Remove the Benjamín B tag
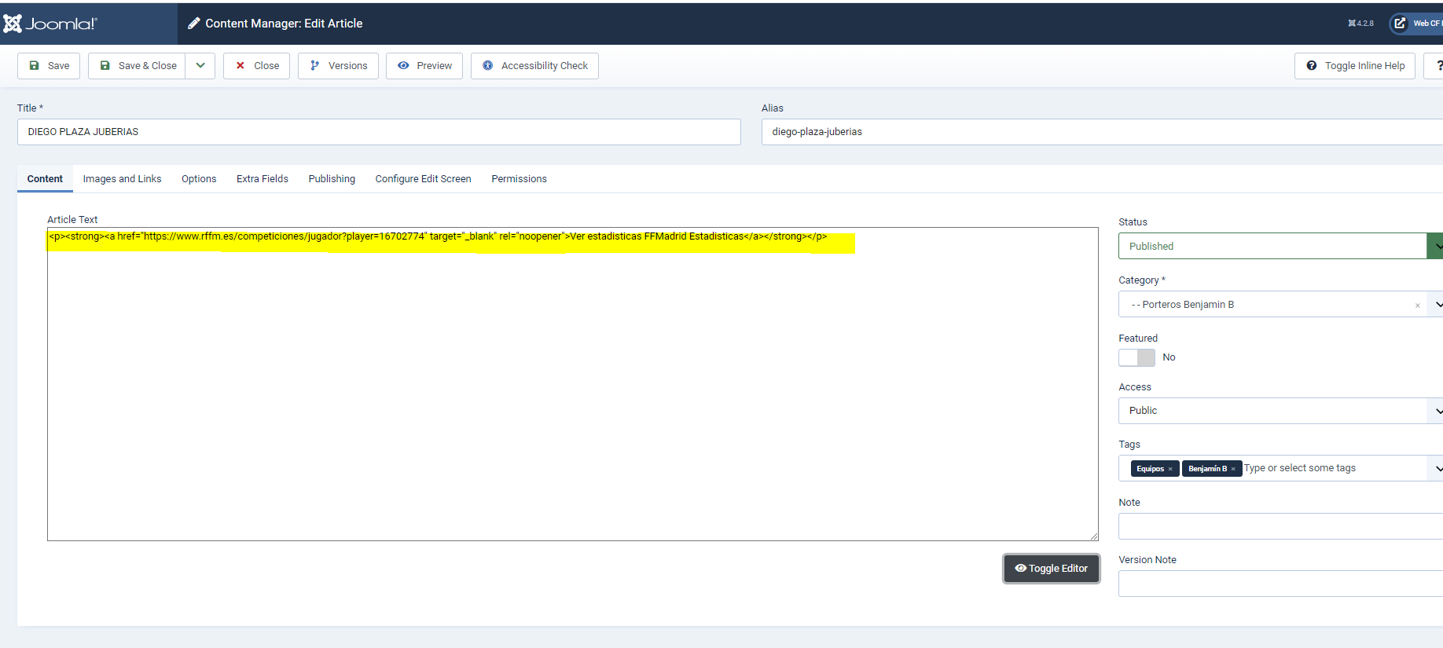Image resolution: width=1443 pixels, height=648 pixels. [x=1233, y=469]
